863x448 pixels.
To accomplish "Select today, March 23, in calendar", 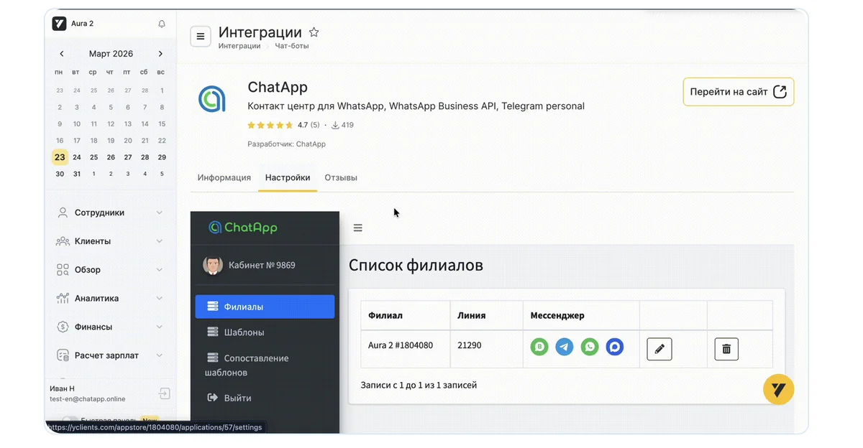I will [60, 157].
